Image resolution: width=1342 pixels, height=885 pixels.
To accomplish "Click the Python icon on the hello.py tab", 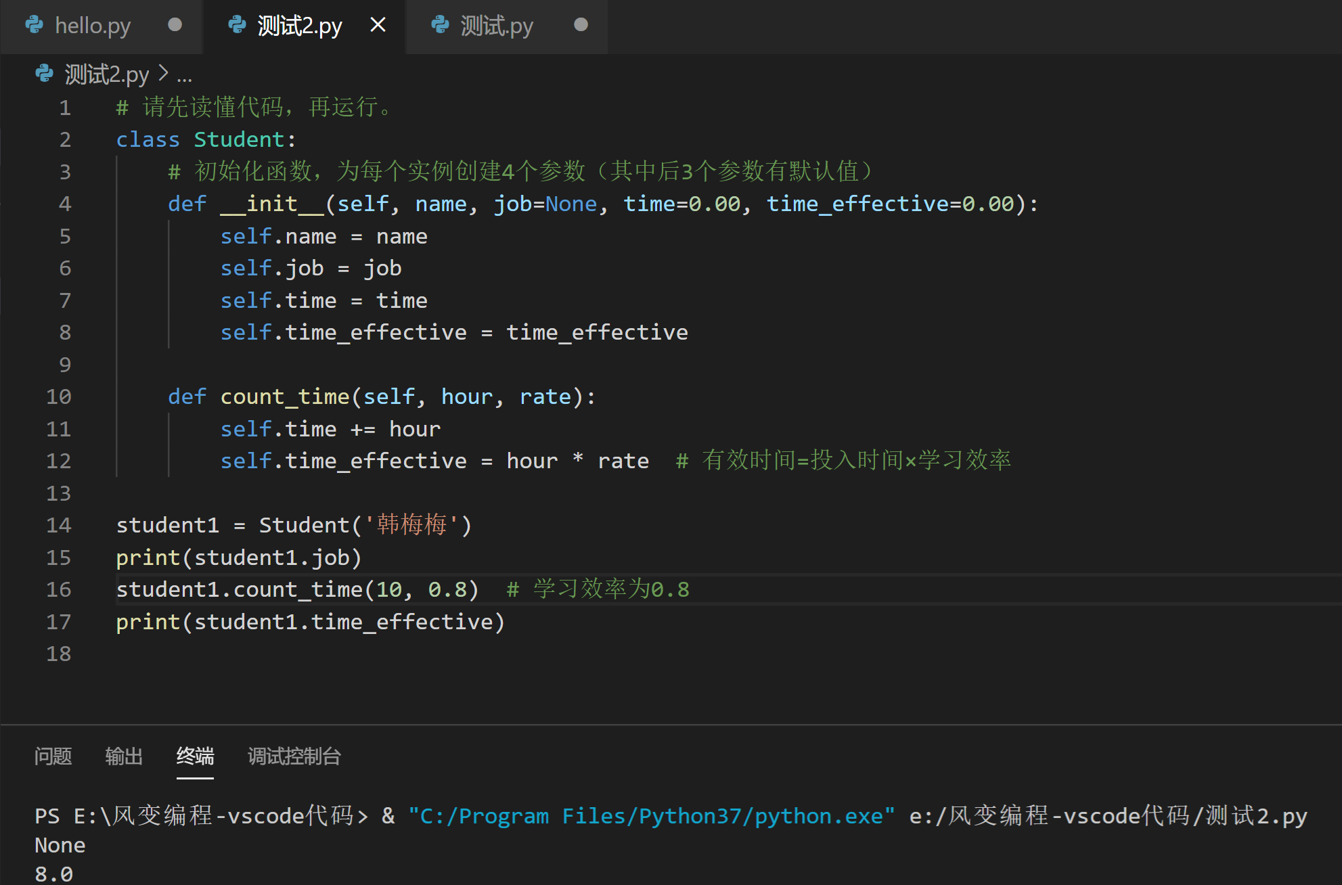I will click(34, 25).
